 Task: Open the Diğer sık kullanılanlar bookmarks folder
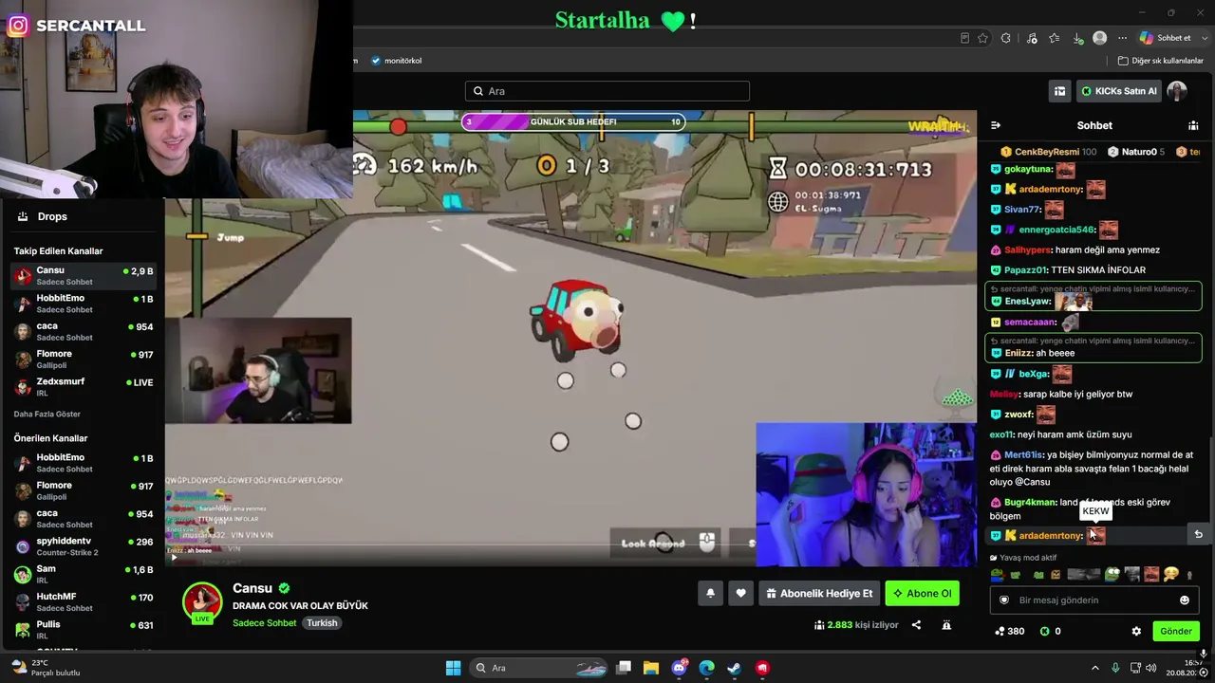[1161, 61]
